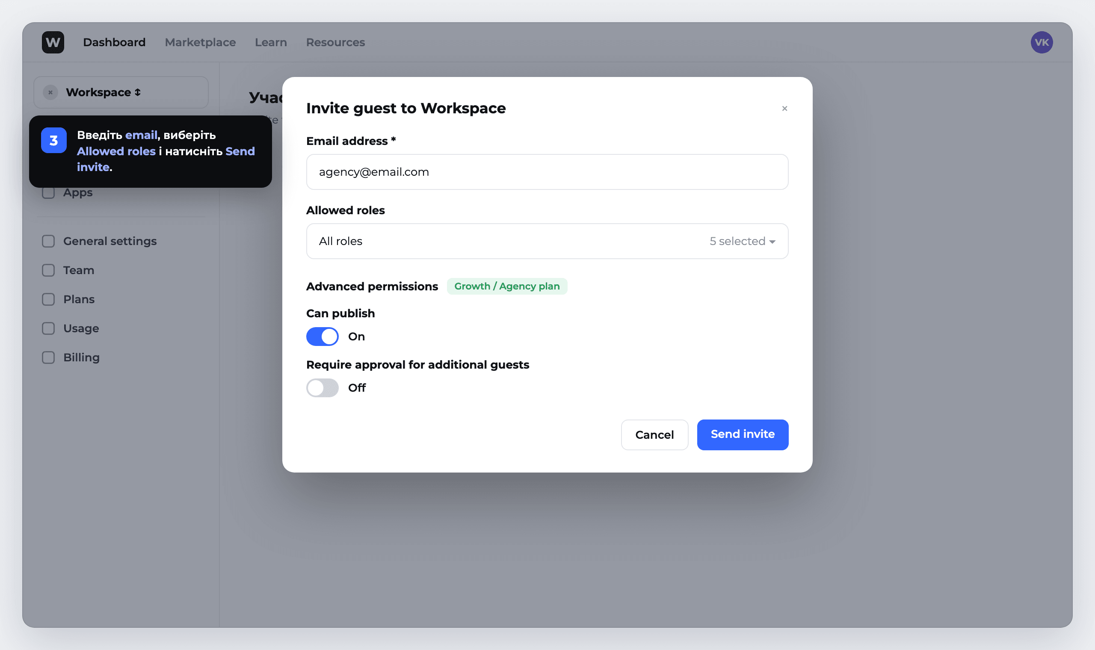Screen dimensions: 1095x650
Task: Open the Dashboard nav item
Action: [x=114, y=42]
